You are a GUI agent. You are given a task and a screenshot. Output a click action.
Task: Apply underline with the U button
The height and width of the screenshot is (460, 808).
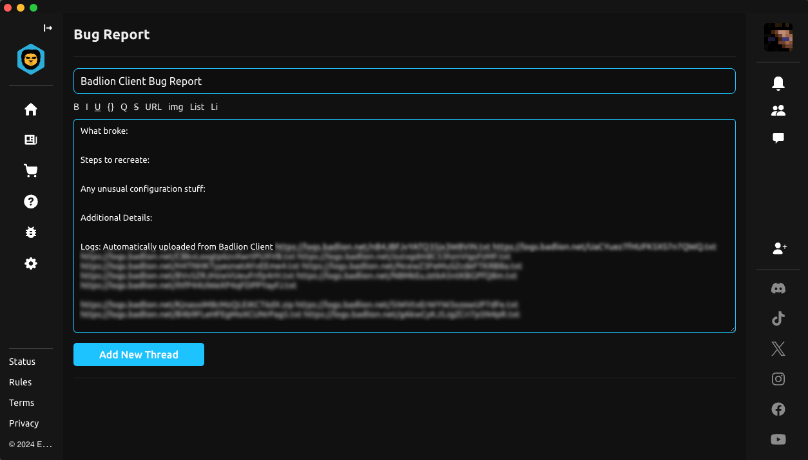98,107
